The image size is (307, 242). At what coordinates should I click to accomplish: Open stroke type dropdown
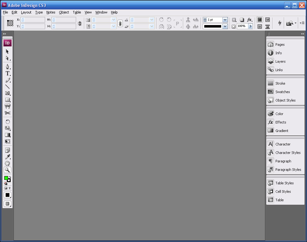(x=225, y=26)
